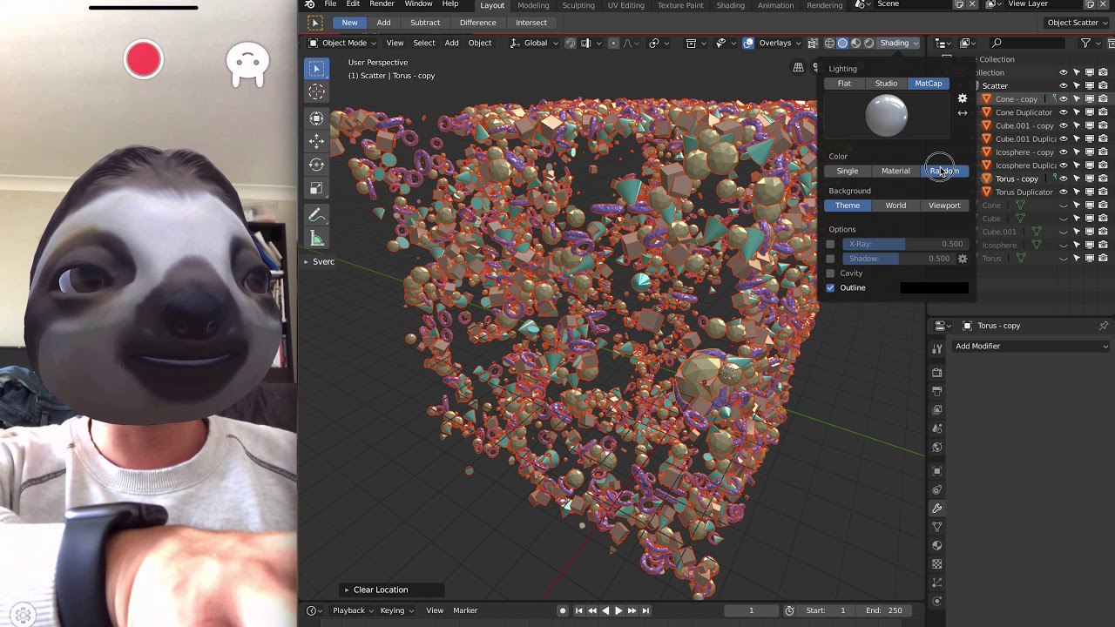Open the Keying dropdown
The width and height of the screenshot is (1115, 627).
coord(396,610)
